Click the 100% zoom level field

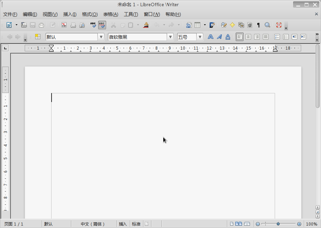point(312,224)
